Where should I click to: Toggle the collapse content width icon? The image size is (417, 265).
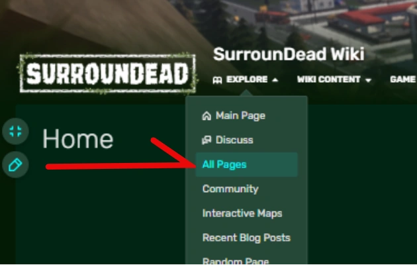point(15,131)
